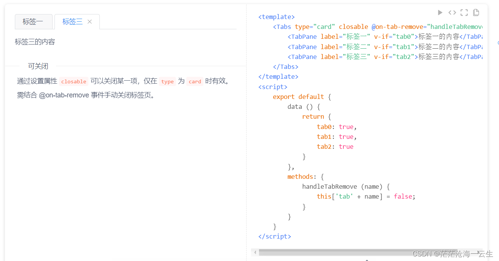The height and width of the screenshot is (261, 499).
Task: Copy the example code to clipboard
Action: [476, 13]
